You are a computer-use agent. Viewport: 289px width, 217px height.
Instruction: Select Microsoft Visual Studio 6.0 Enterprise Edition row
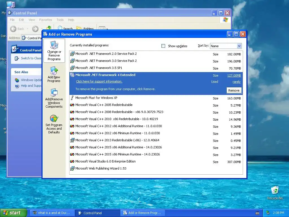[156, 161]
